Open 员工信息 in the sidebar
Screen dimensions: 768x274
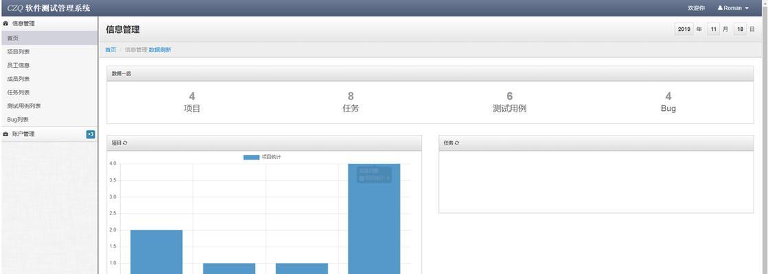(49, 66)
